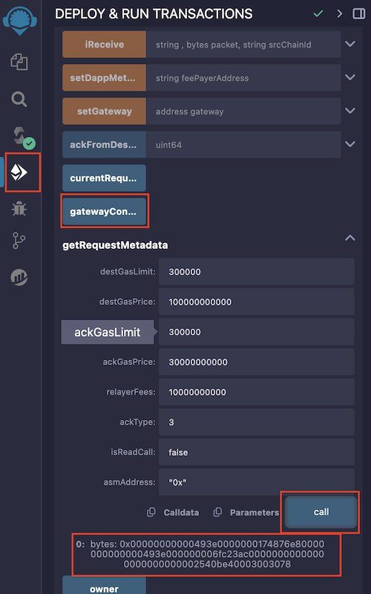Edit the destGasPrice input field
The image size is (371, 594).
click(x=257, y=302)
